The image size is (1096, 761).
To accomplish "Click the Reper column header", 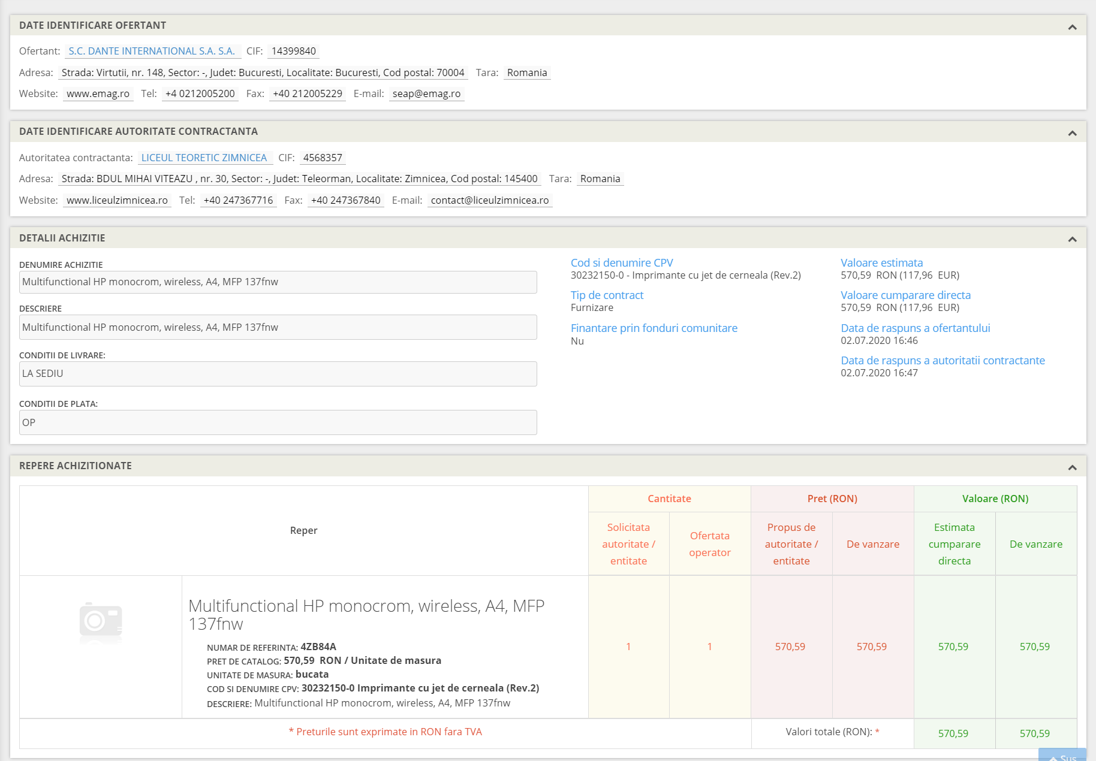I will point(304,530).
